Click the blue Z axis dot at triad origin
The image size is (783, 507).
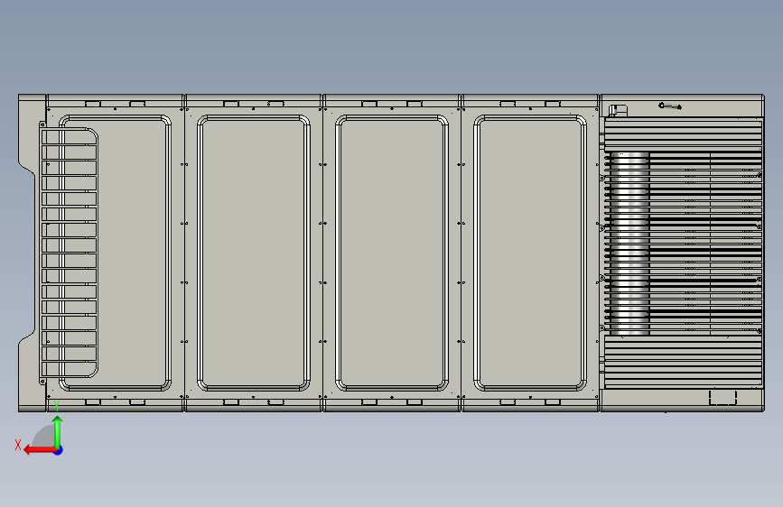tap(59, 450)
